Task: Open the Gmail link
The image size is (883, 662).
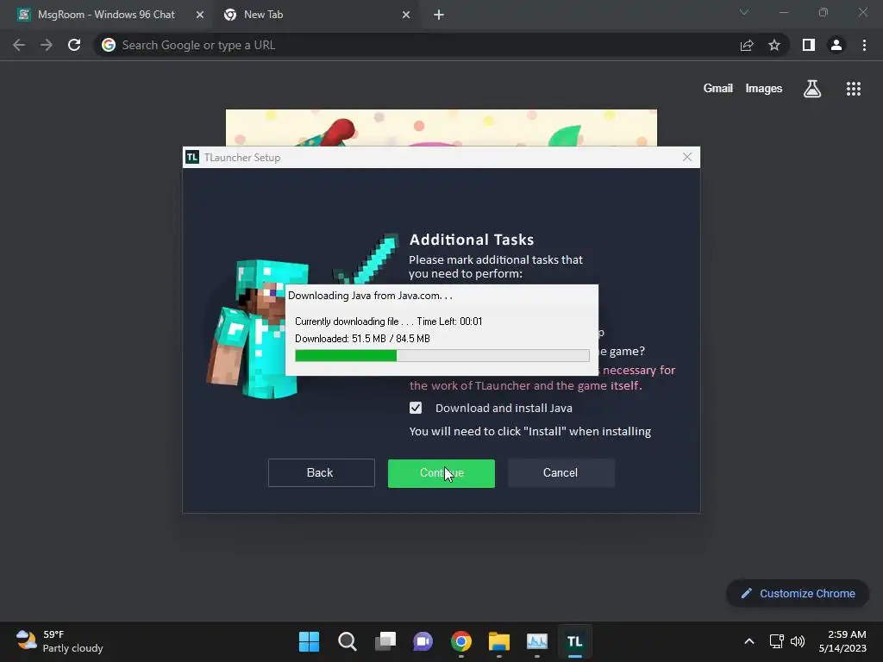Action: pyautogui.click(x=718, y=89)
